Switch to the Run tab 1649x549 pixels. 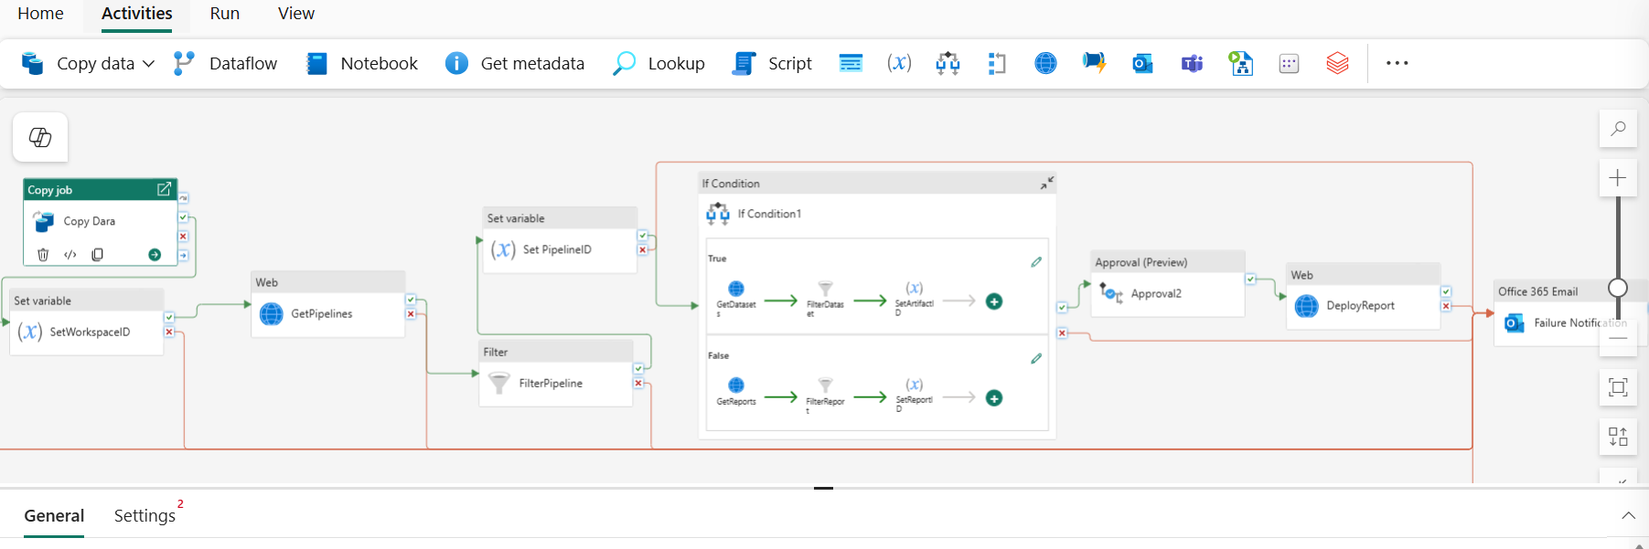224,14
